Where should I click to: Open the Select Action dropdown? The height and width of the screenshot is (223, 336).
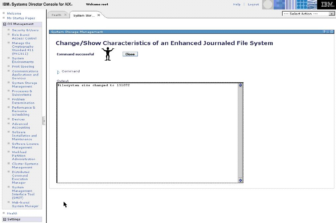[x=332, y=14]
